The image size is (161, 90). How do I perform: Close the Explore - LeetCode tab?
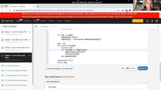pyautogui.click(x=34, y=6)
